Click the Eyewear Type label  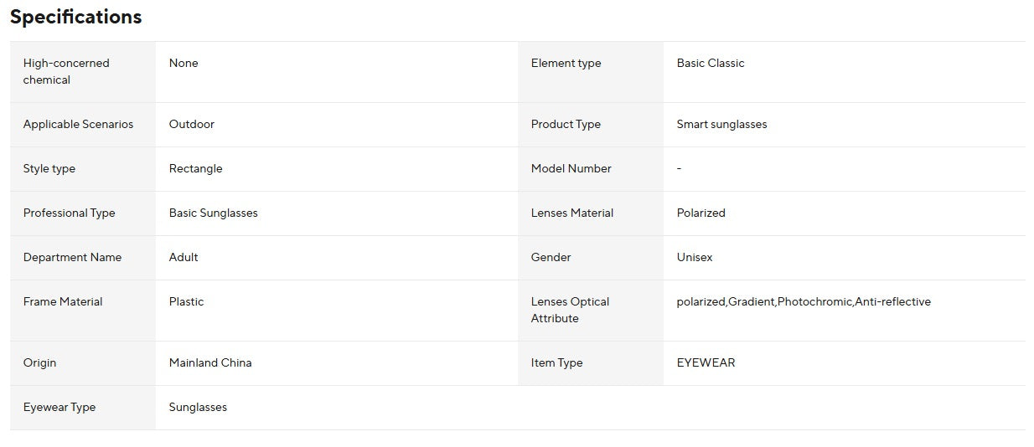[x=59, y=407]
